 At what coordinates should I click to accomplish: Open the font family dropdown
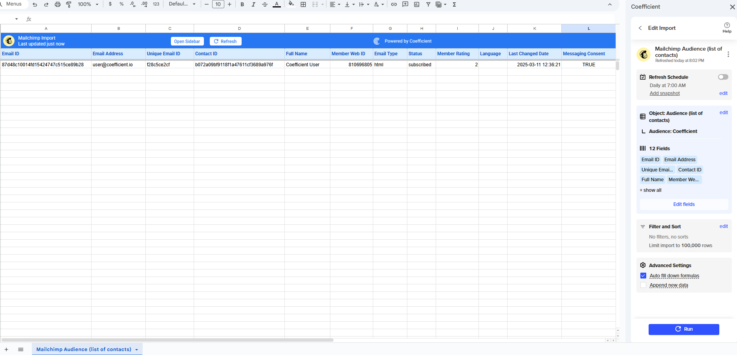182,4
